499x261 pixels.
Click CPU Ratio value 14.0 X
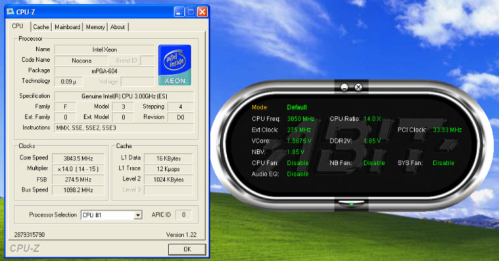pos(372,119)
